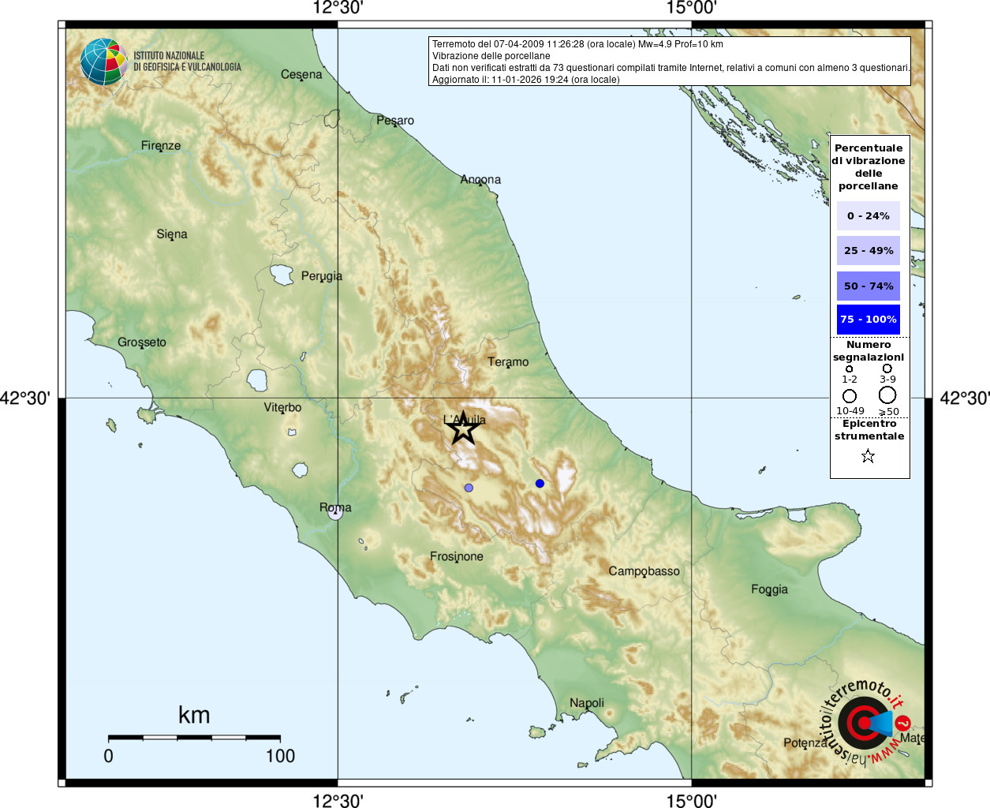Click the 'Vibrazione delle porcellane' title line

pyautogui.click(x=491, y=56)
